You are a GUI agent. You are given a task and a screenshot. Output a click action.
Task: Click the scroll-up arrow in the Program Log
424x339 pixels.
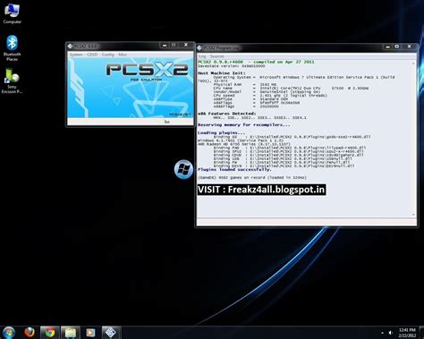[413, 64]
